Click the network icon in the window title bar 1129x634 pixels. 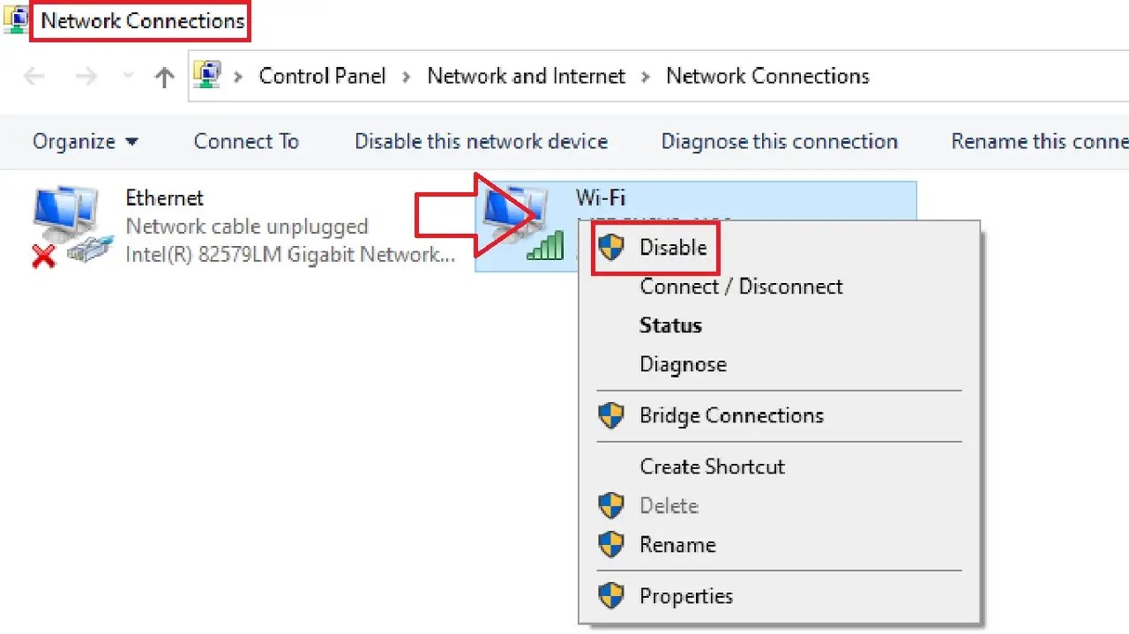14,18
